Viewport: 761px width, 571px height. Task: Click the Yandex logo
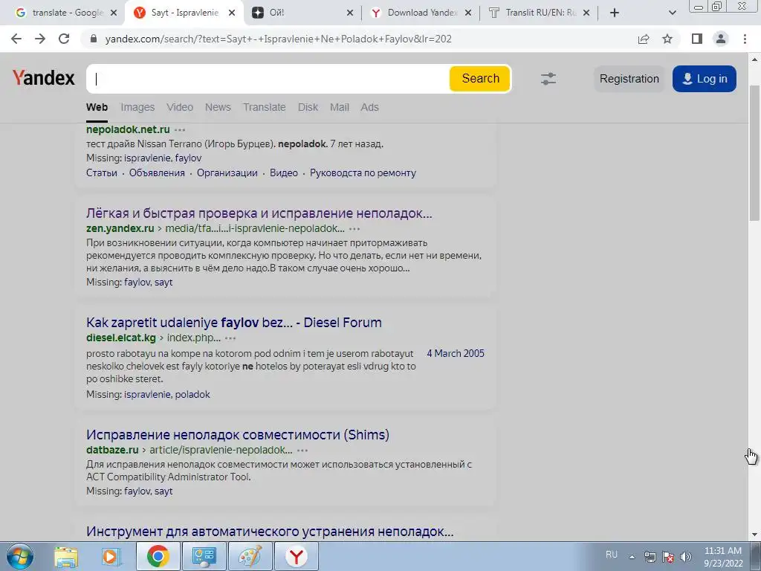tap(43, 77)
